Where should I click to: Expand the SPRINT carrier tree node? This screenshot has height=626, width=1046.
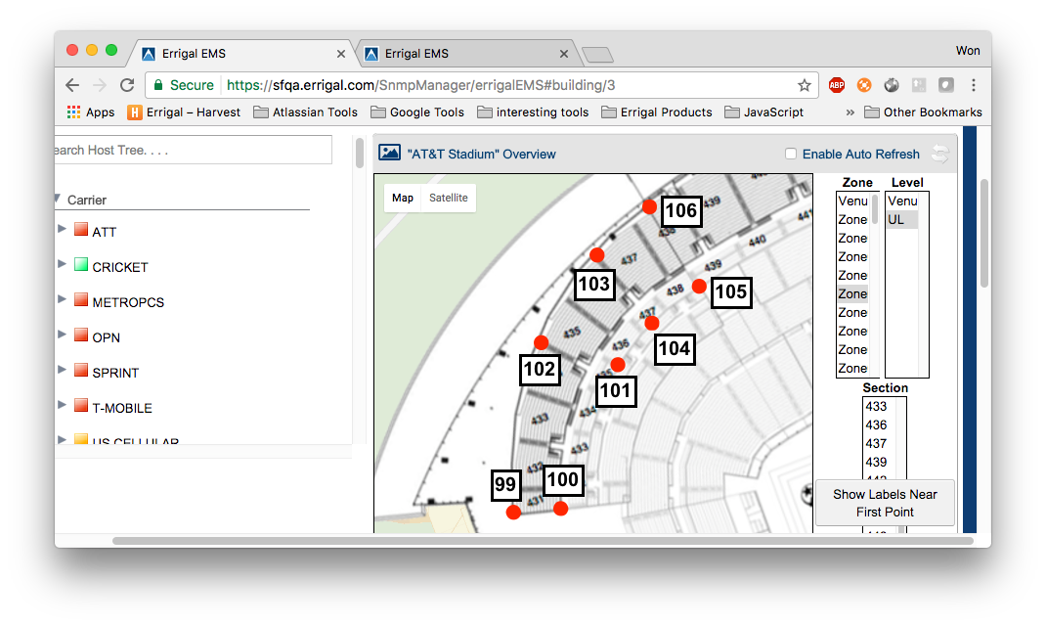[x=63, y=370]
